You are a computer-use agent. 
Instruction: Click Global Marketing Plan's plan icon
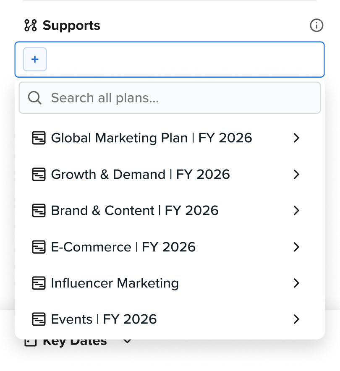click(x=39, y=138)
